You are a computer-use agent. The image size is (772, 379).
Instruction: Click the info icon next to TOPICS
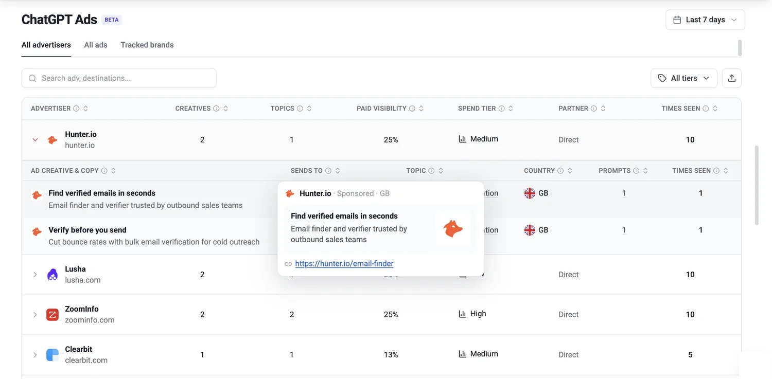point(300,109)
